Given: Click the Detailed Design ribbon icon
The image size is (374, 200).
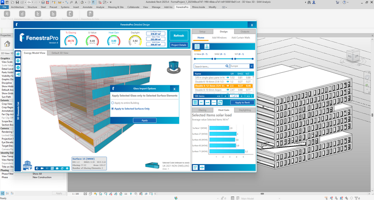Looking at the screenshot, I should 22,14.
